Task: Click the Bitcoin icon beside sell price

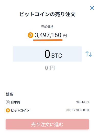Action: [x=30, y=35]
